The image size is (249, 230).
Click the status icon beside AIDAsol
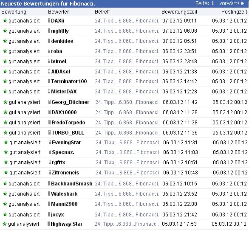pyautogui.click(x=49, y=71)
